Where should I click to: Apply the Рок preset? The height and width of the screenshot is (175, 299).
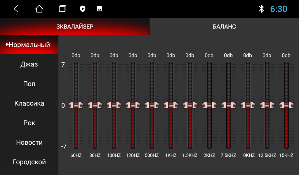29,123
